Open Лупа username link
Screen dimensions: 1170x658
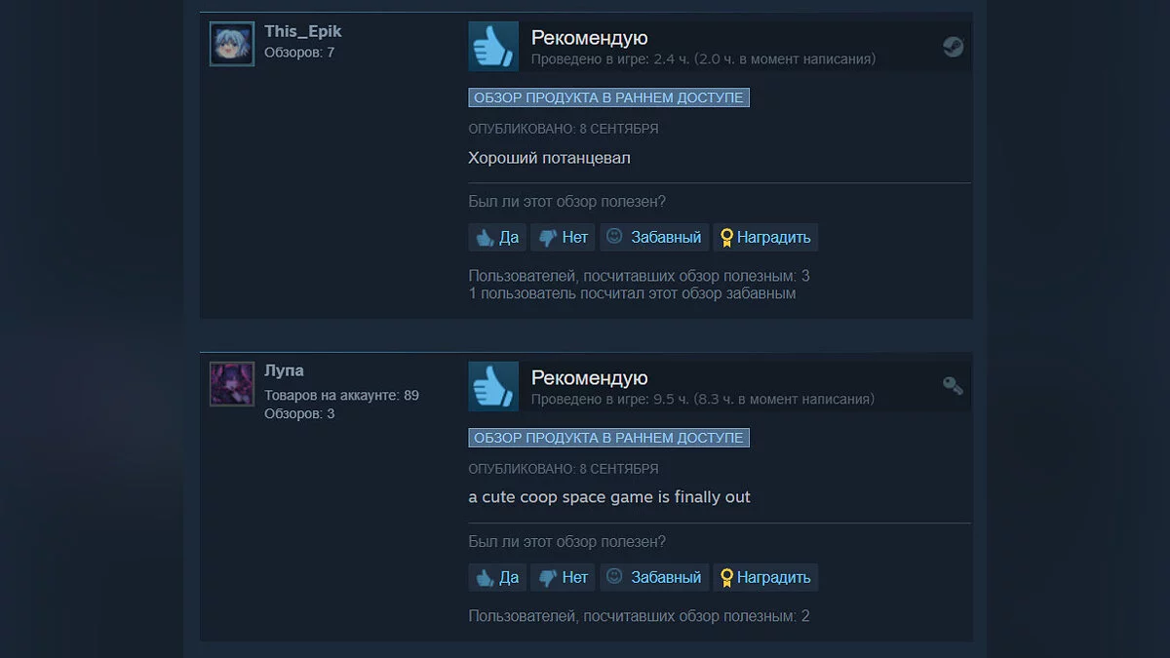[x=284, y=370]
